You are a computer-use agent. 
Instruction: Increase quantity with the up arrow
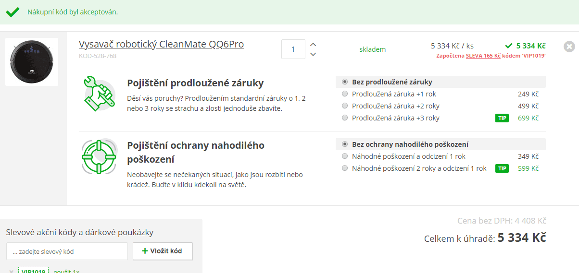pos(313,44)
